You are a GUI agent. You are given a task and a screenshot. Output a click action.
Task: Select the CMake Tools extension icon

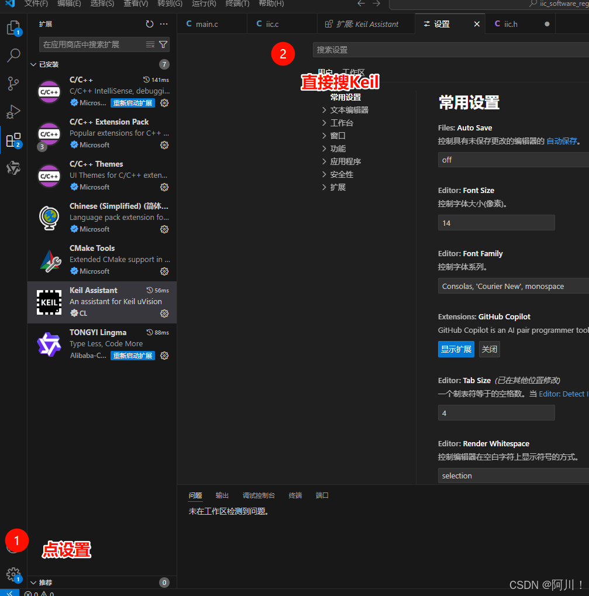click(50, 261)
